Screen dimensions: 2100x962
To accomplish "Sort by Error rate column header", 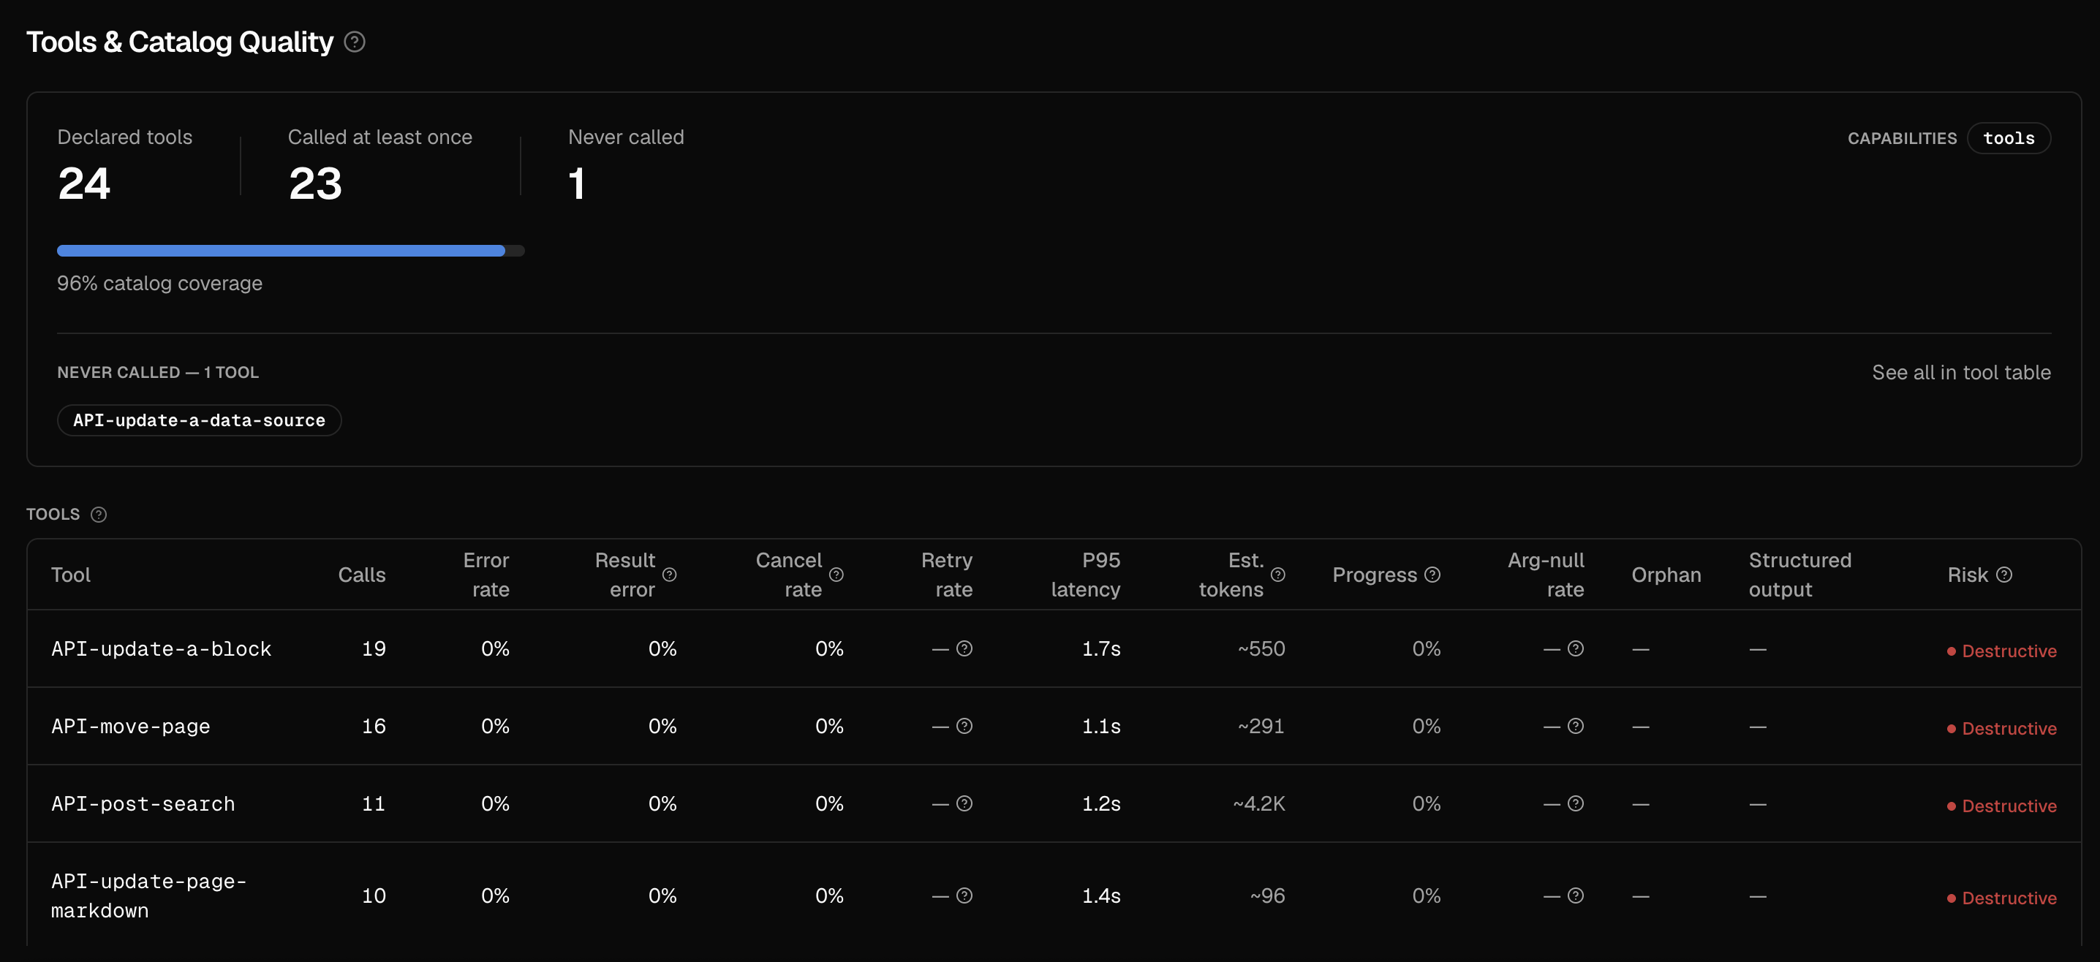I will [x=486, y=575].
